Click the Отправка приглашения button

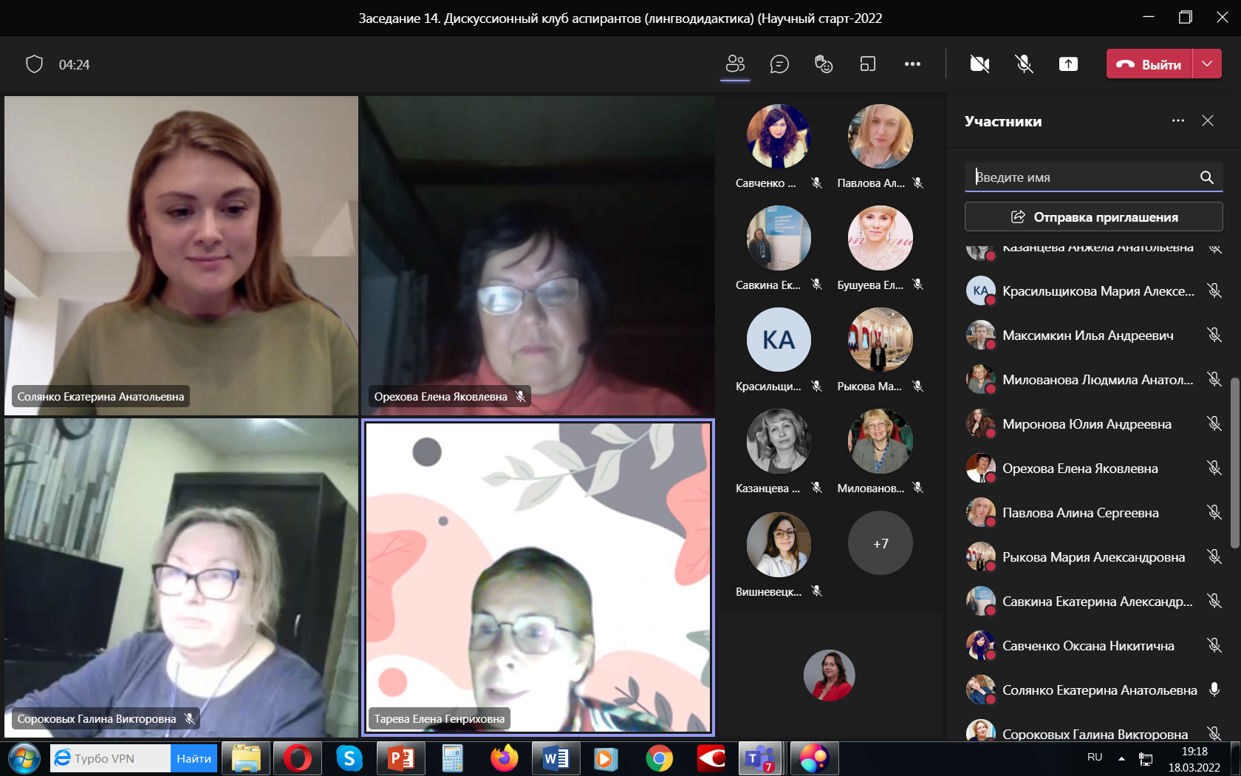tap(1093, 217)
